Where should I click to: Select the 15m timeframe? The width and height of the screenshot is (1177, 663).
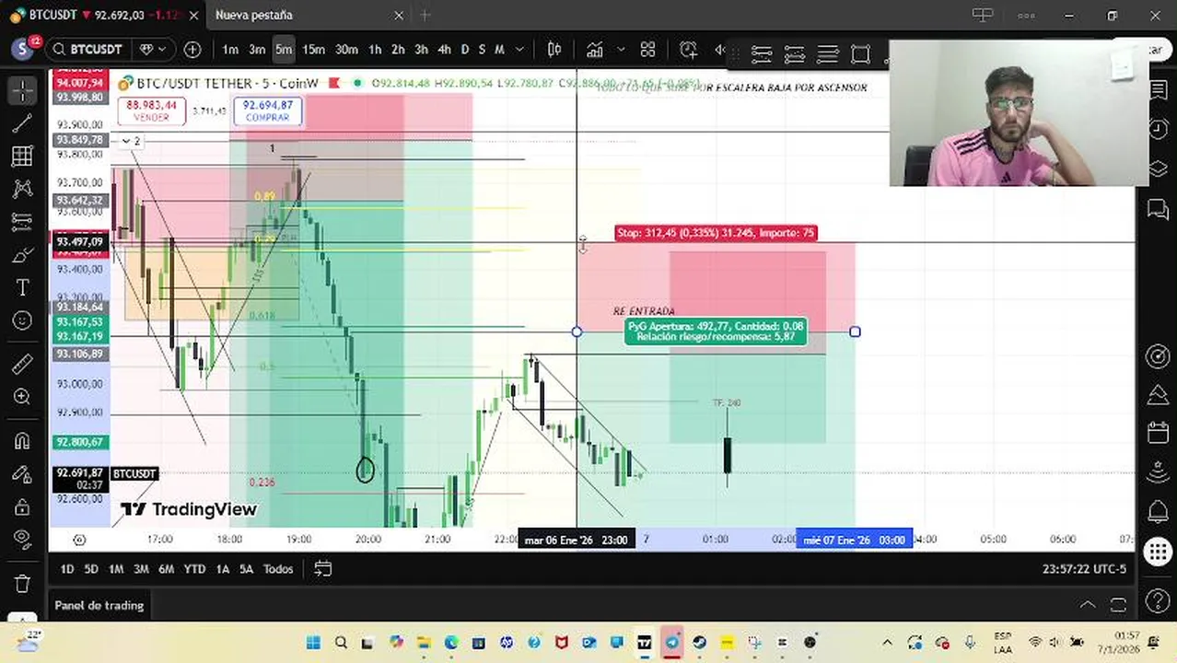coord(313,49)
